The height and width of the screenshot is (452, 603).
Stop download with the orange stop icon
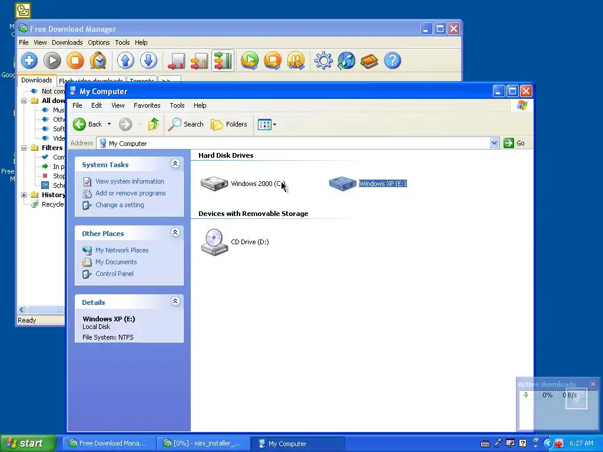point(75,61)
